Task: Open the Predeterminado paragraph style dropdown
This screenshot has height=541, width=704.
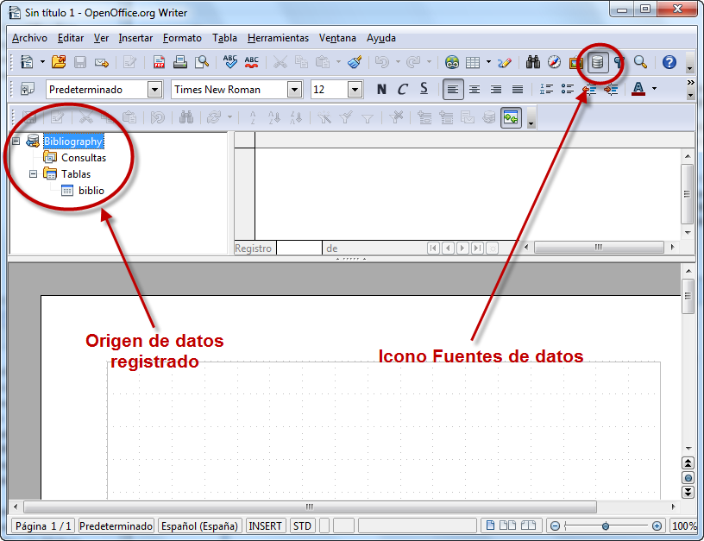Action: pyautogui.click(x=155, y=90)
